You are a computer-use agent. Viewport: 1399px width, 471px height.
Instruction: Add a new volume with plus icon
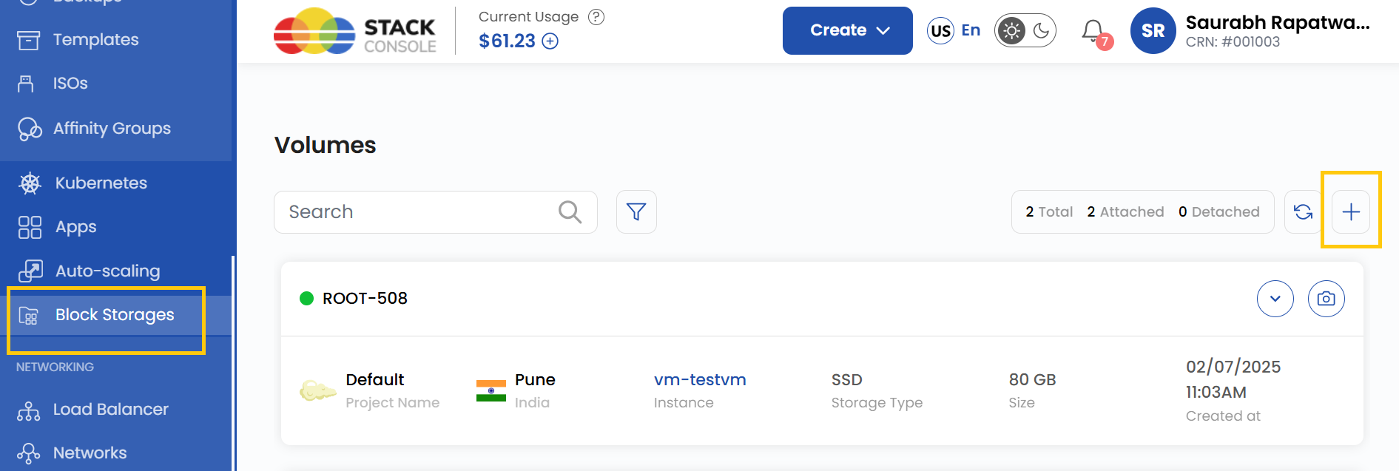click(x=1351, y=212)
